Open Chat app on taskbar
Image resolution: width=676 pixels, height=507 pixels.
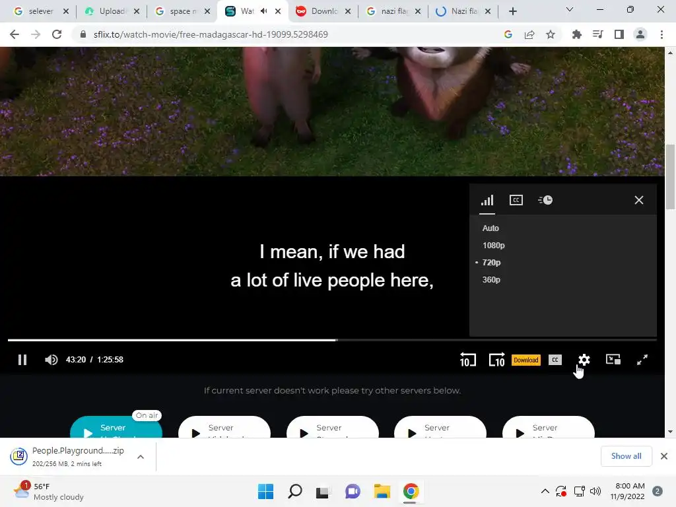click(x=353, y=491)
